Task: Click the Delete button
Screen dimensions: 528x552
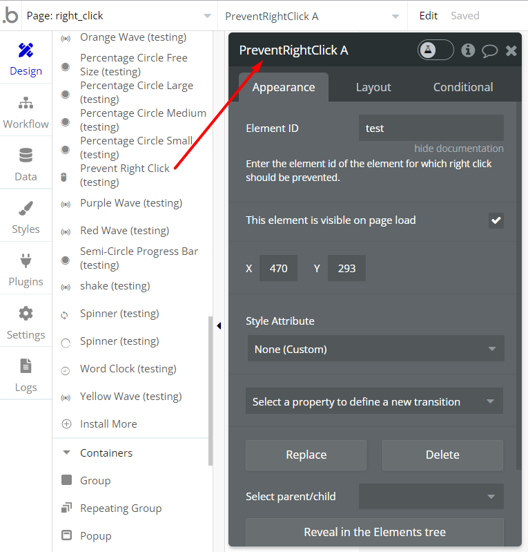Action: point(442,455)
